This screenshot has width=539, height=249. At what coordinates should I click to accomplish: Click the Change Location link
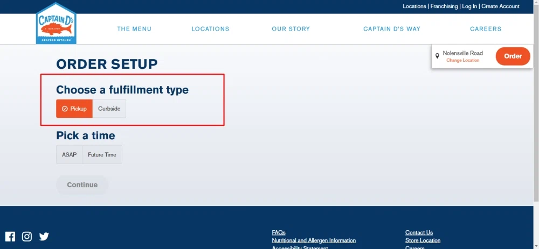(462, 60)
